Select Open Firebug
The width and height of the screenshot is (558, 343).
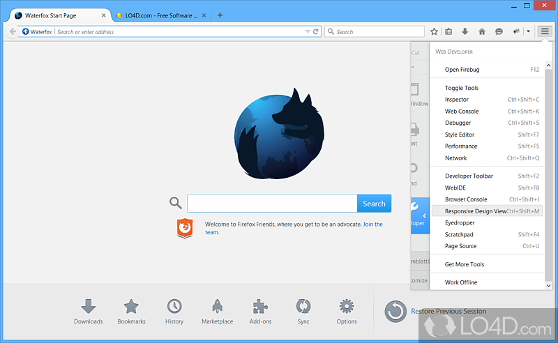(487, 70)
